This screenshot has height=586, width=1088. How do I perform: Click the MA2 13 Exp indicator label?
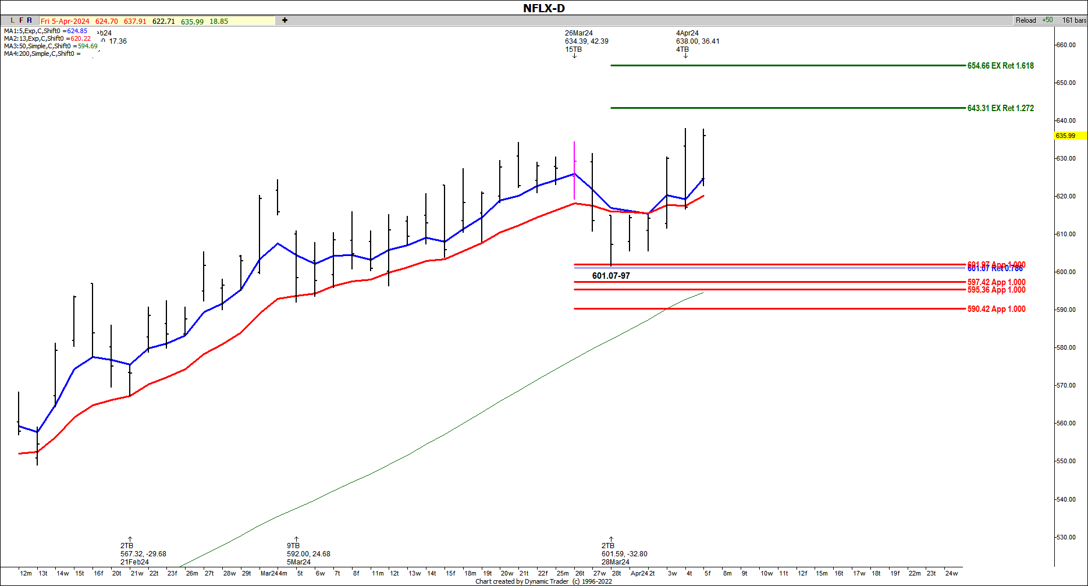point(48,38)
